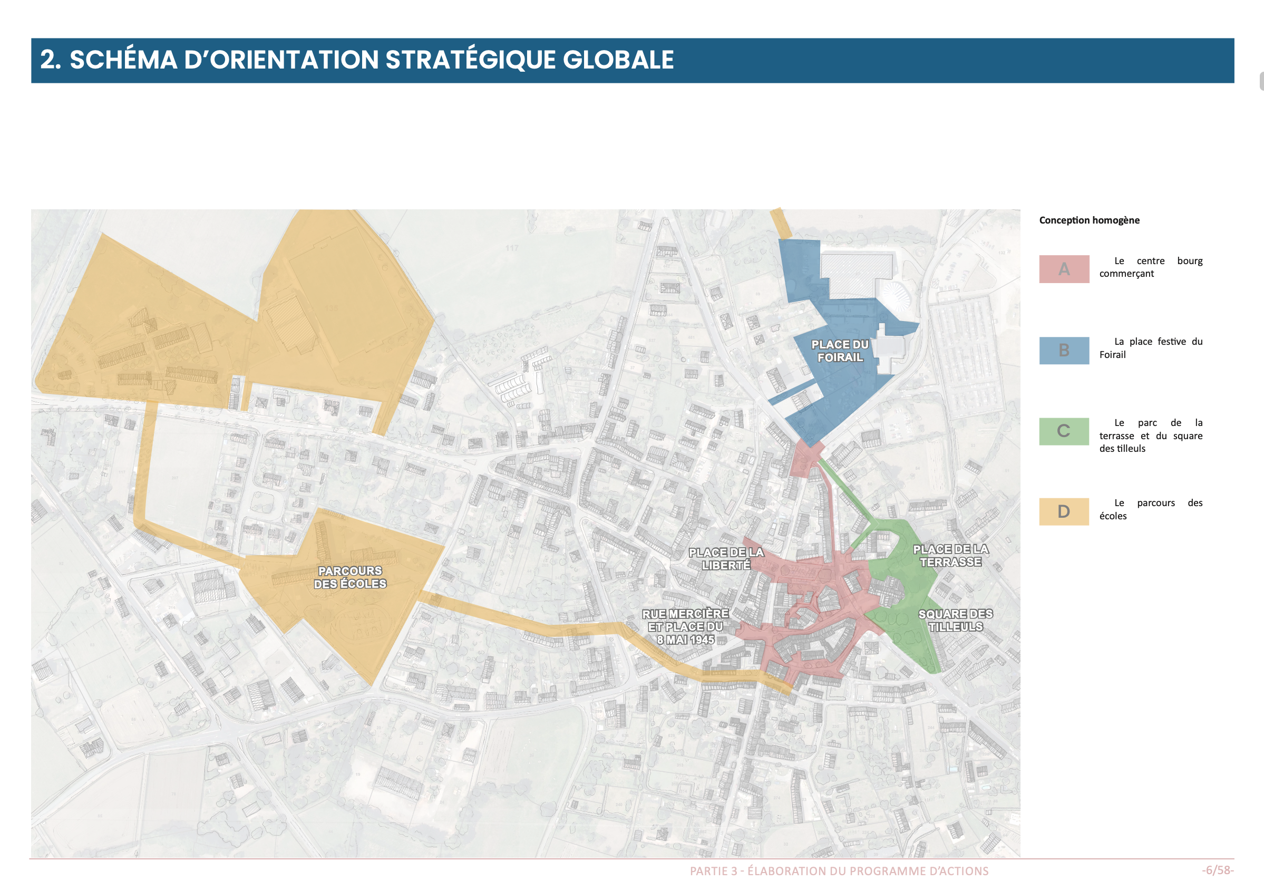Click the 'Square des Tilleuls' map label

pyautogui.click(x=955, y=620)
